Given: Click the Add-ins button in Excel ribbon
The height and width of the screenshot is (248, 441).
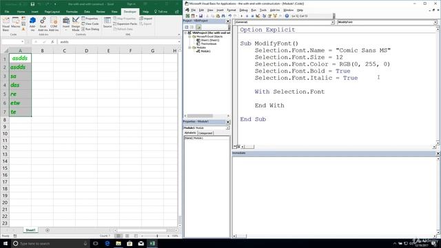Looking at the screenshot, I should (x=32, y=23).
